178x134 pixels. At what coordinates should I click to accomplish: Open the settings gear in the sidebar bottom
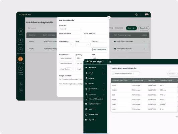pyautogui.click(x=21, y=90)
